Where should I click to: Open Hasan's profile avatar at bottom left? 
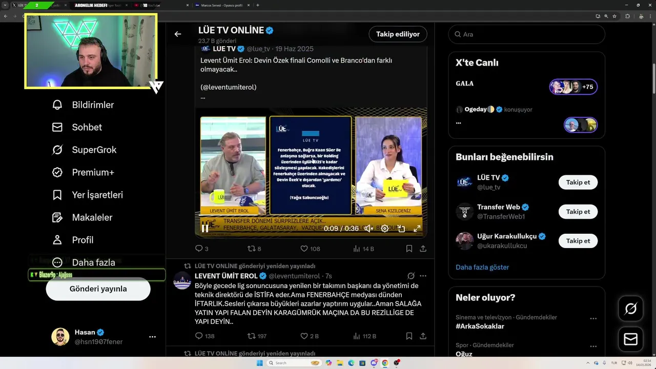tap(60, 337)
